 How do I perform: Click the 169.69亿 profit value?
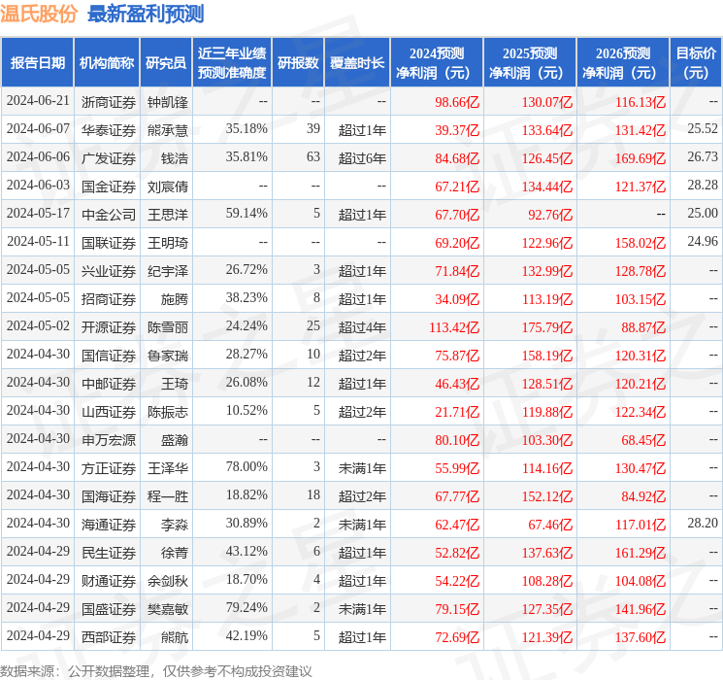point(640,158)
